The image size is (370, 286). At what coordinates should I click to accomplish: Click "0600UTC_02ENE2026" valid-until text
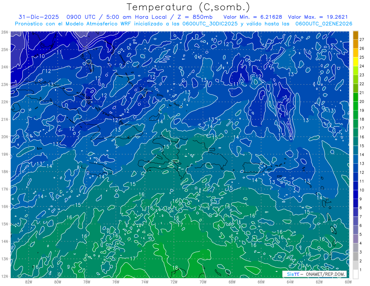(x=324, y=24)
